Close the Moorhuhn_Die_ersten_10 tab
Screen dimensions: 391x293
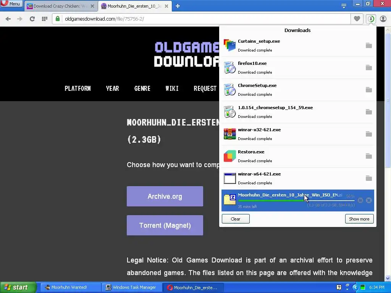[166, 6]
